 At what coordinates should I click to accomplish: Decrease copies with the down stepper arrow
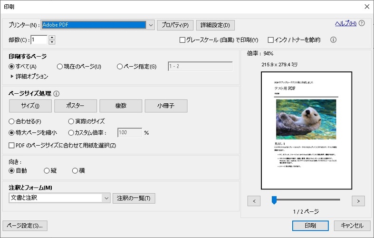tap(52, 42)
